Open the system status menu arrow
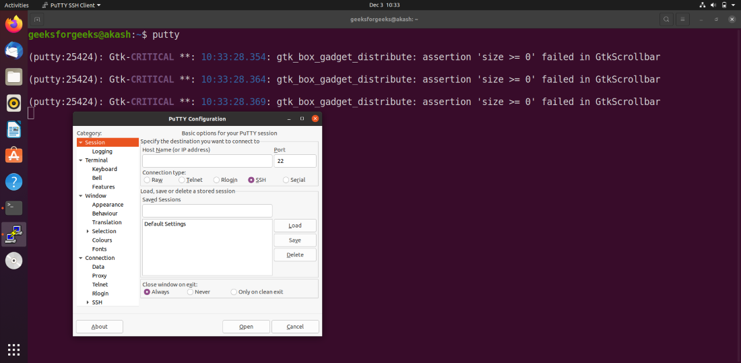The width and height of the screenshot is (741, 363). click(733, 5)
